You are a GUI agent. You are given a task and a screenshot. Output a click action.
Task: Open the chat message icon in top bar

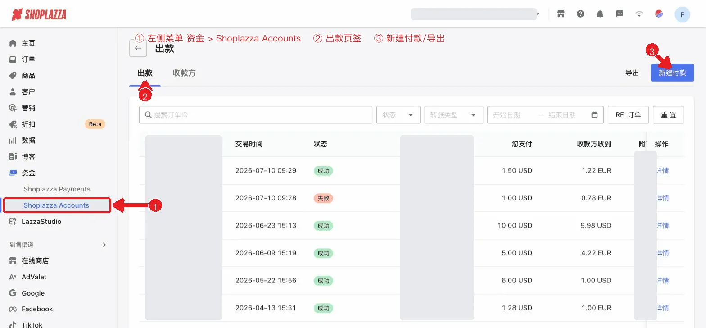pyautogui.click(x=620, y=14)
